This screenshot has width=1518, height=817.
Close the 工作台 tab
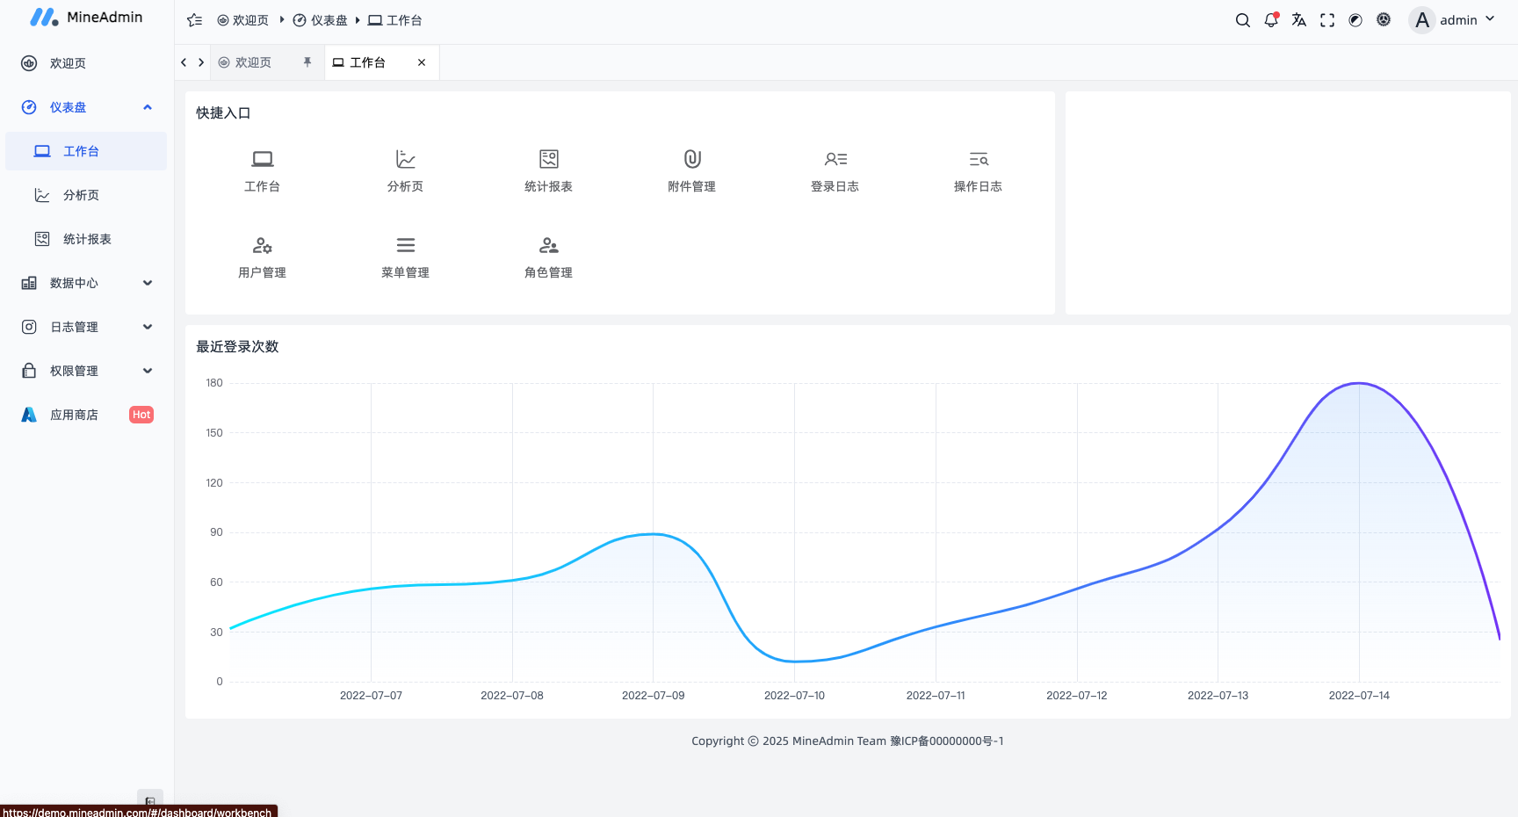422,62
